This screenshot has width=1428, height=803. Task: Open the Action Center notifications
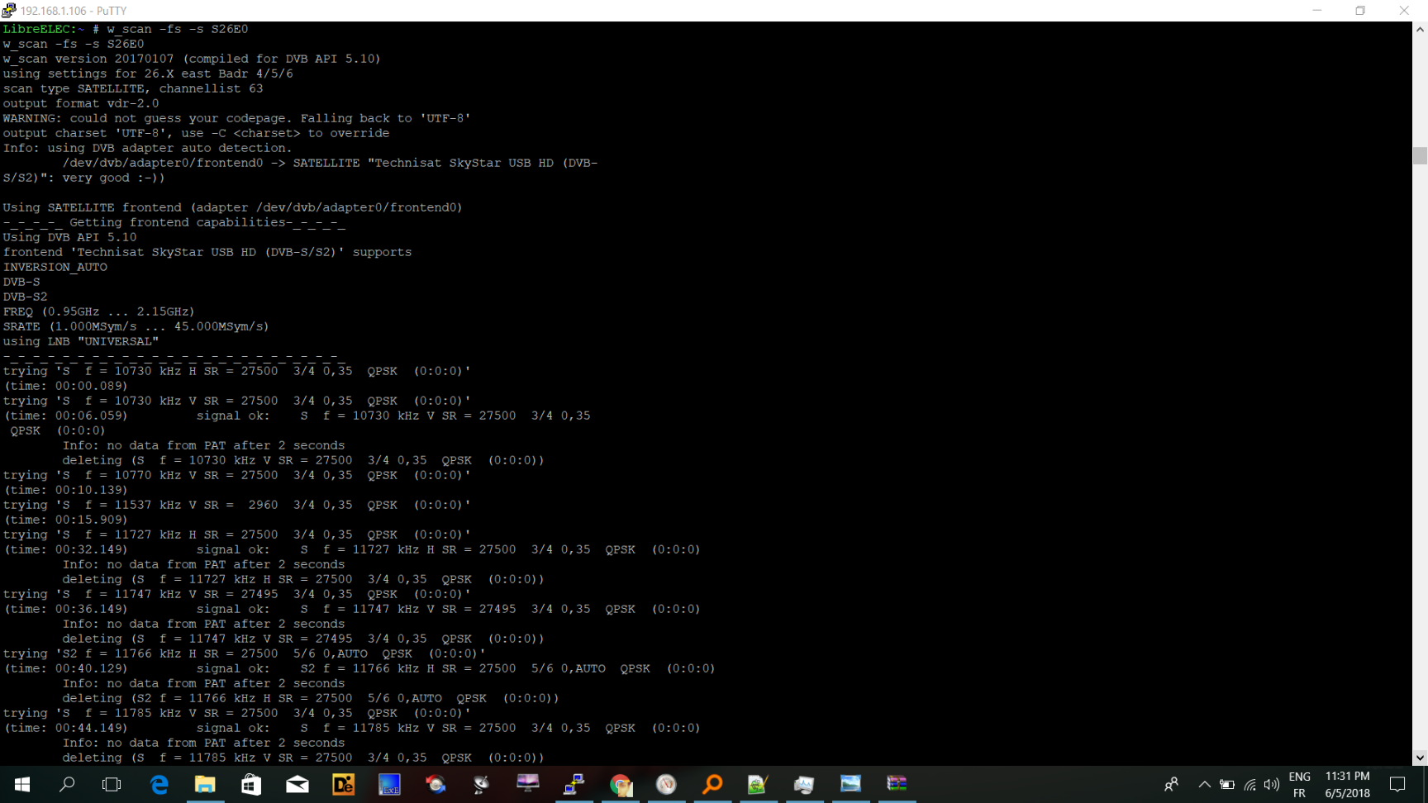[1397, 785]
